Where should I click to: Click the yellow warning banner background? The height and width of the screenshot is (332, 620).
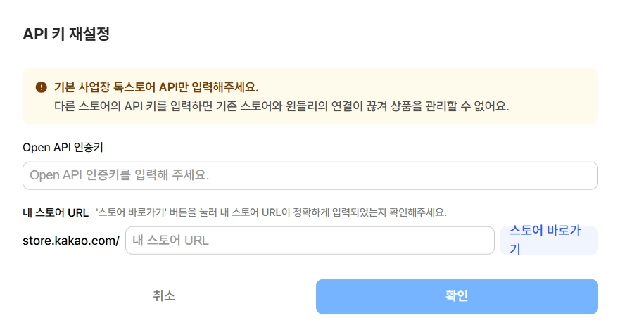click(556, 79)
